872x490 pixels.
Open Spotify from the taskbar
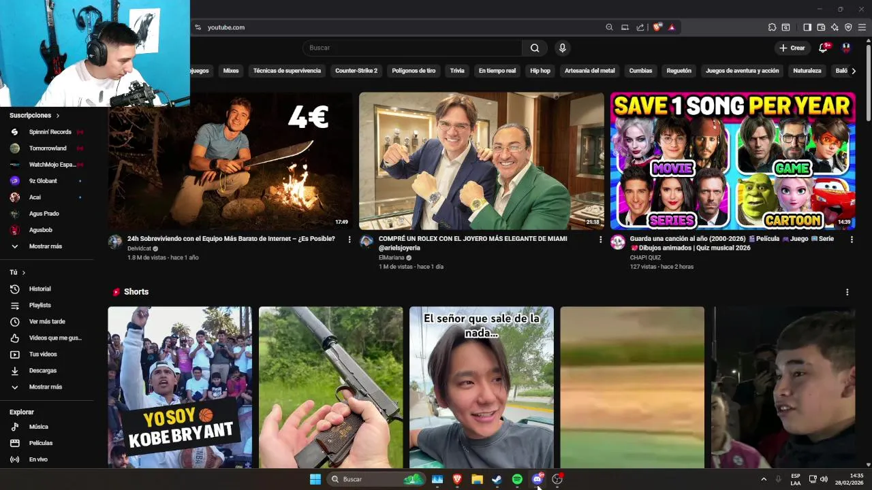tap(517, 479)
